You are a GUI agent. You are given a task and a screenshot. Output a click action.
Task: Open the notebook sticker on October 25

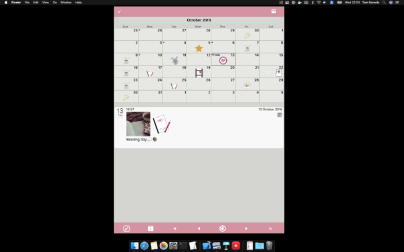tap(174, 85)
